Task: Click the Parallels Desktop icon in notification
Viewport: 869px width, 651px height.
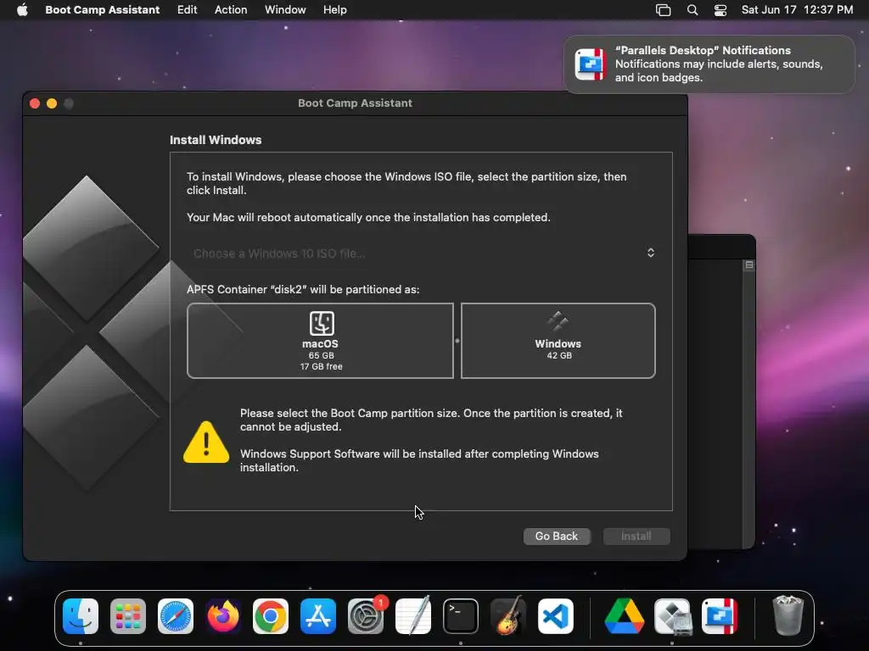Action: point(590,64)
